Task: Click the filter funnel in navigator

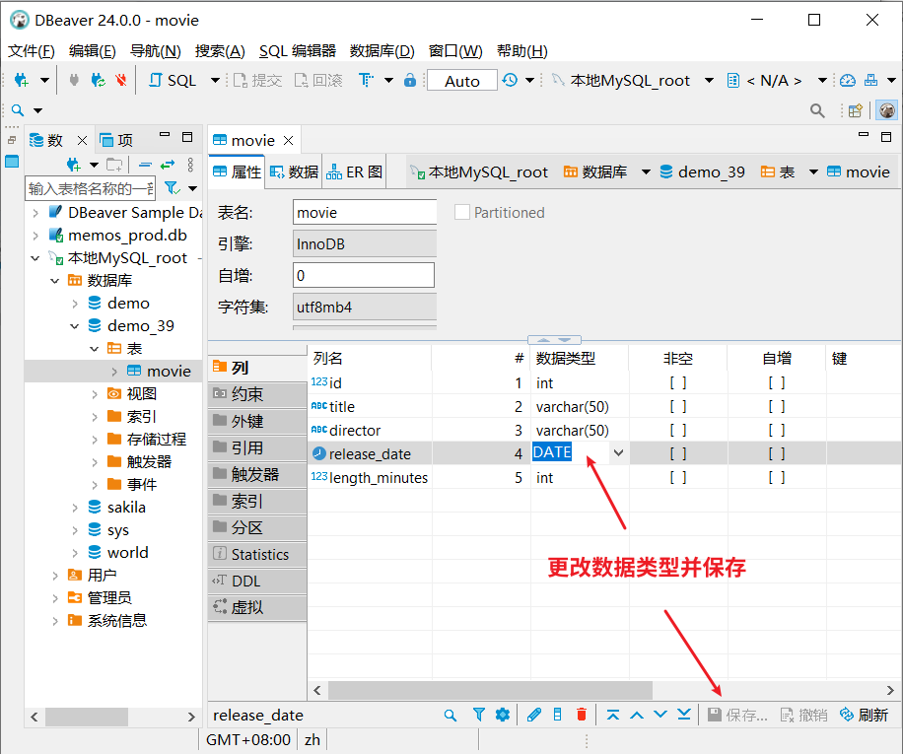Action: (173, 187)
